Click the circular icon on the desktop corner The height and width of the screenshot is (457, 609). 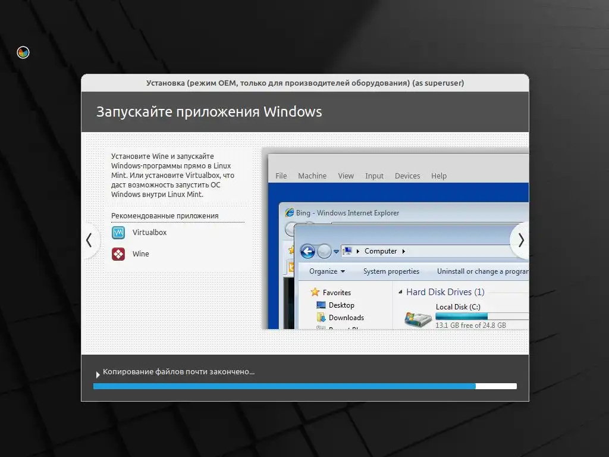[23, 52]
